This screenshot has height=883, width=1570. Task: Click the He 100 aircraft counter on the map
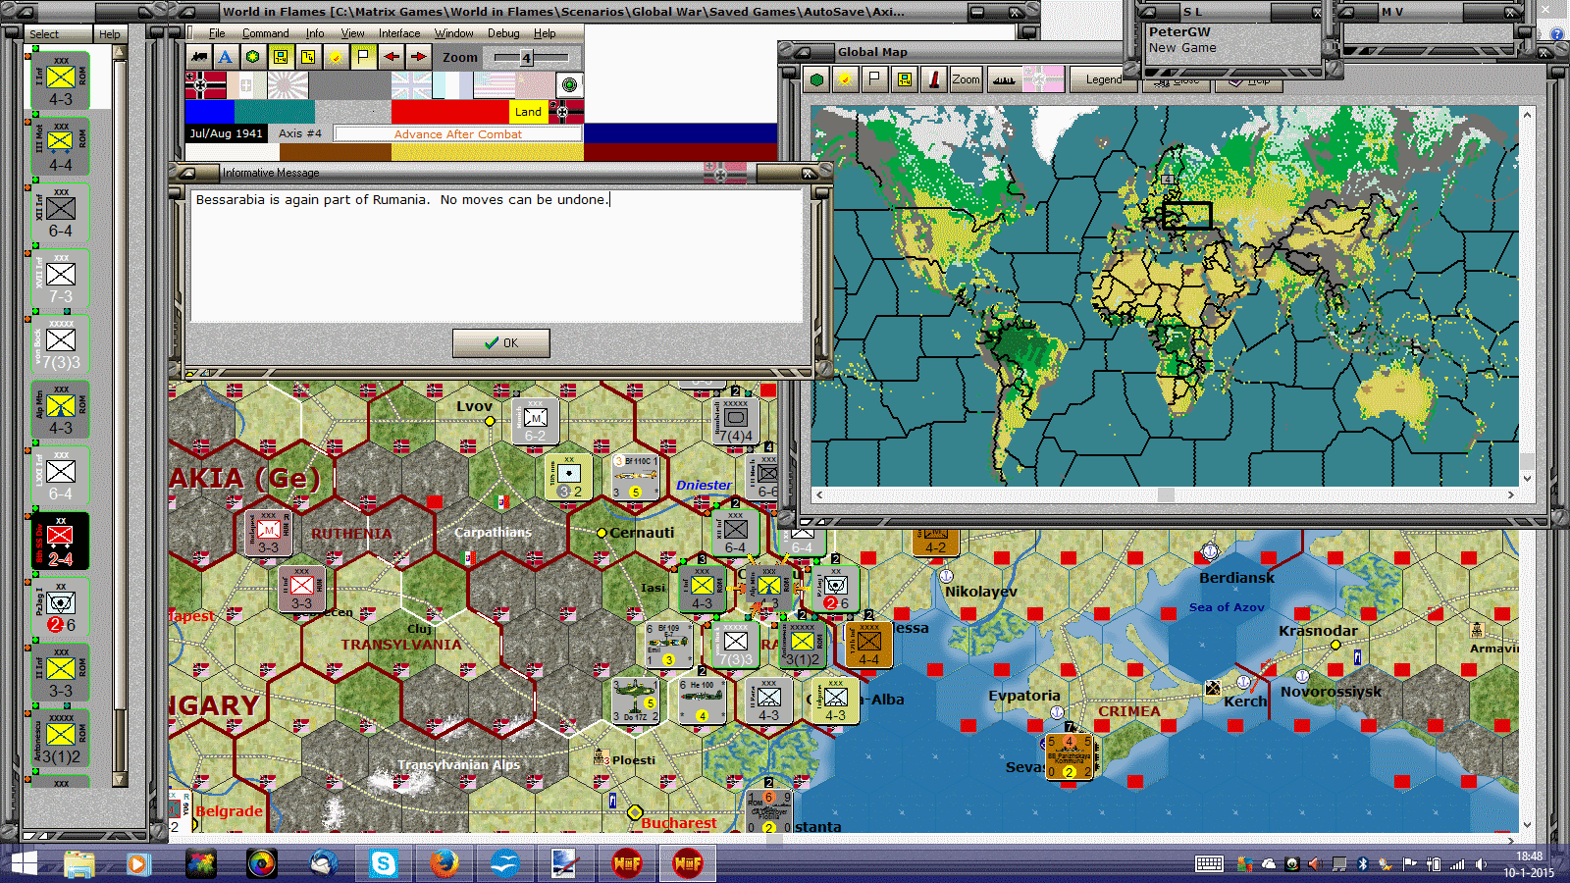pyautogui.click(x=702, y=700)
